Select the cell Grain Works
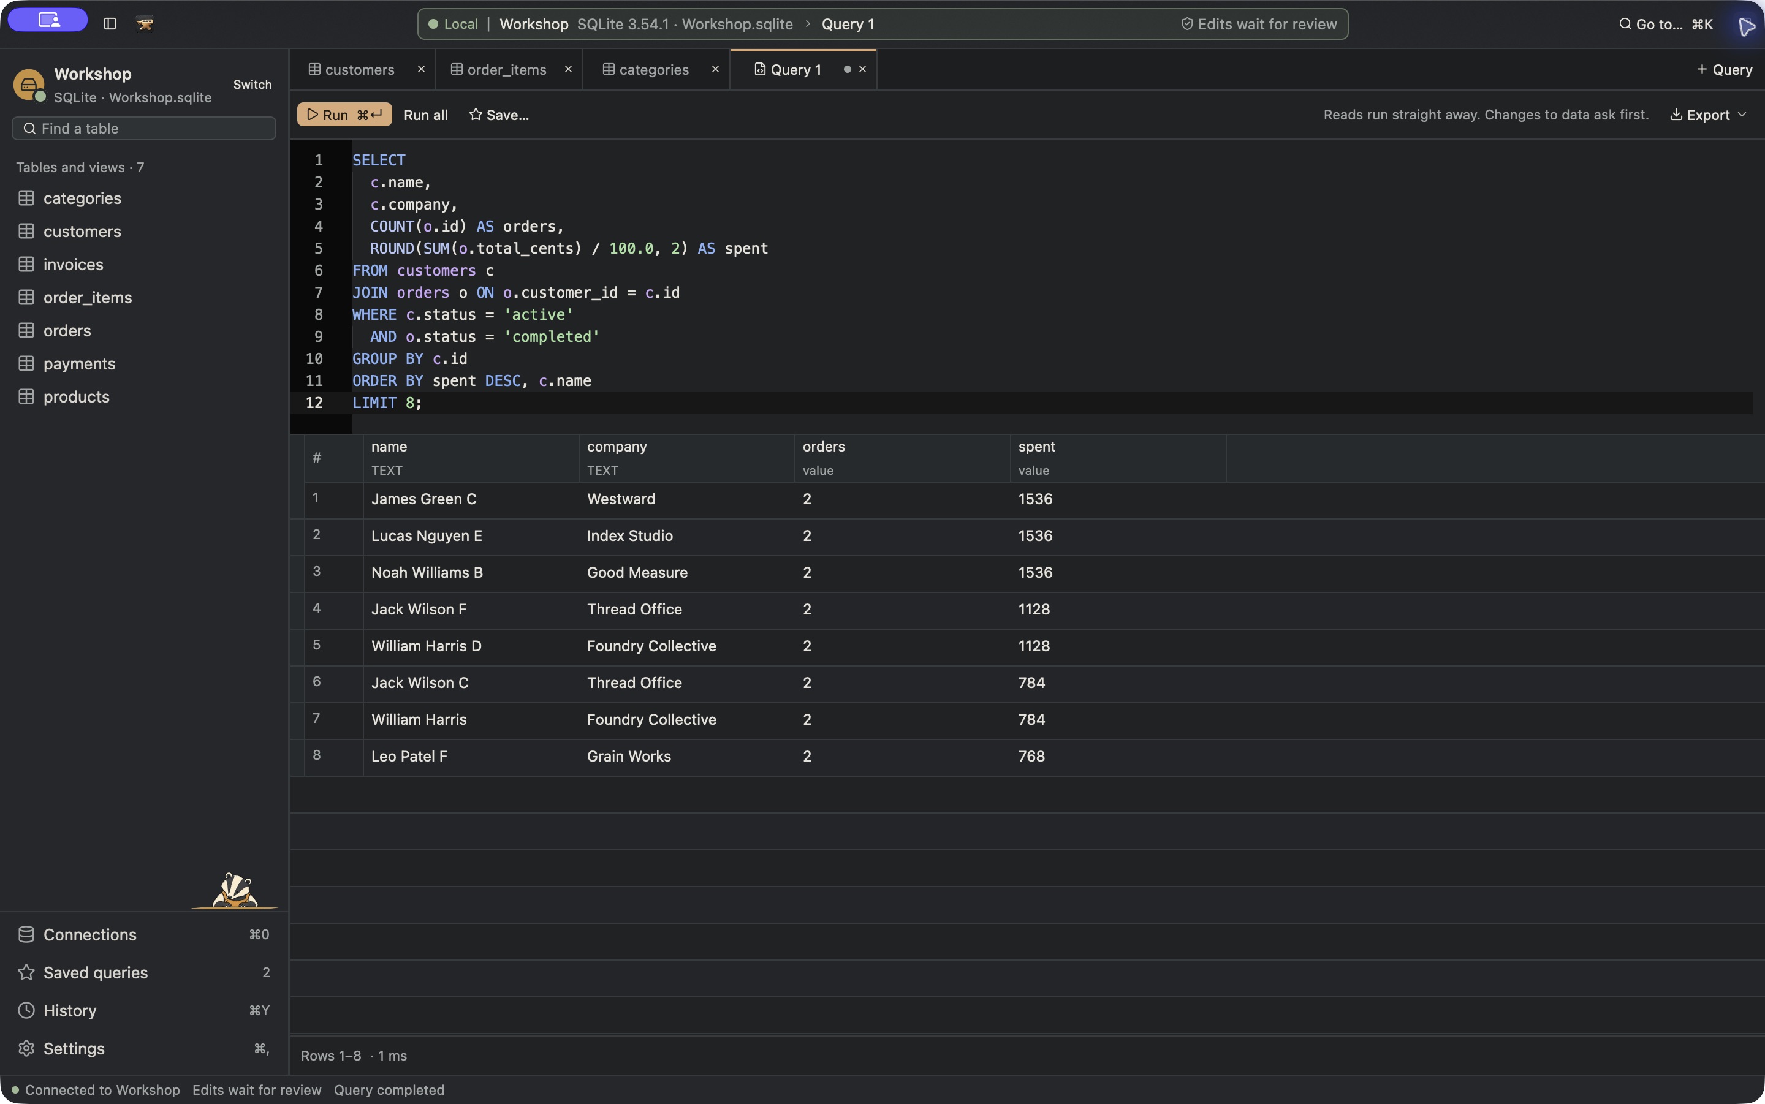1765x1104 pixels. pyautogui.click(x=686, y=757)
